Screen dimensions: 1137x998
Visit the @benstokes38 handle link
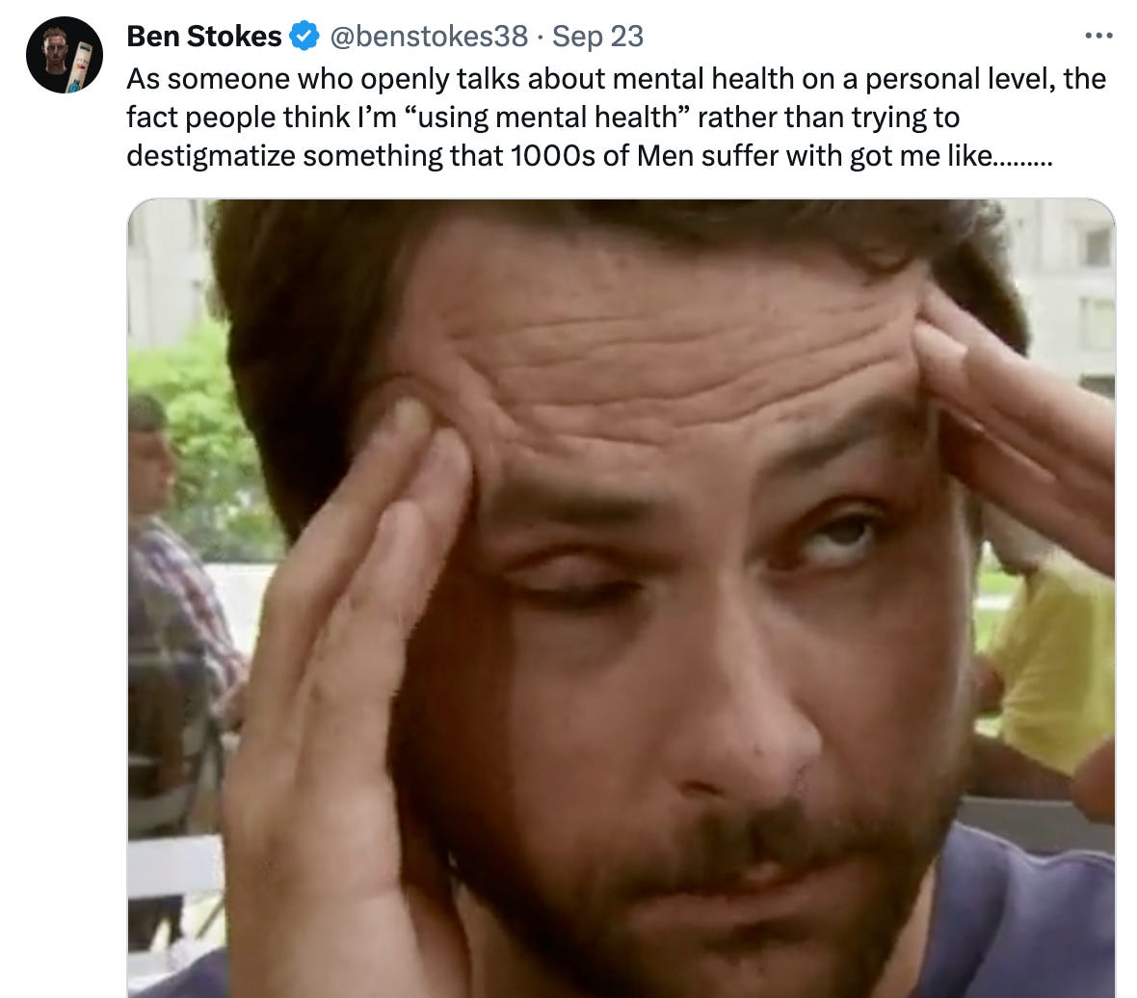pyautogui.click(x=430, y=37)
